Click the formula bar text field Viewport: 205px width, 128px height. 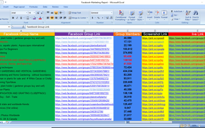[115, 27]
